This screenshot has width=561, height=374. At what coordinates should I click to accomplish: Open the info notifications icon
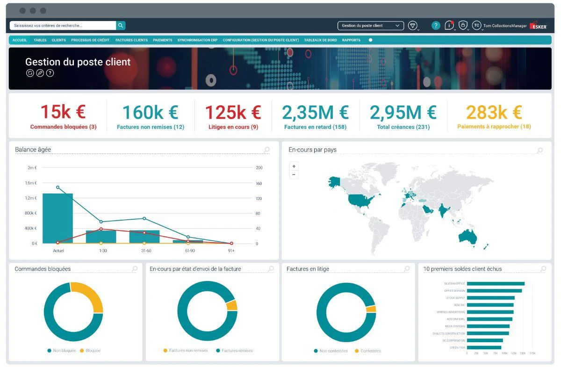point(449,26)
